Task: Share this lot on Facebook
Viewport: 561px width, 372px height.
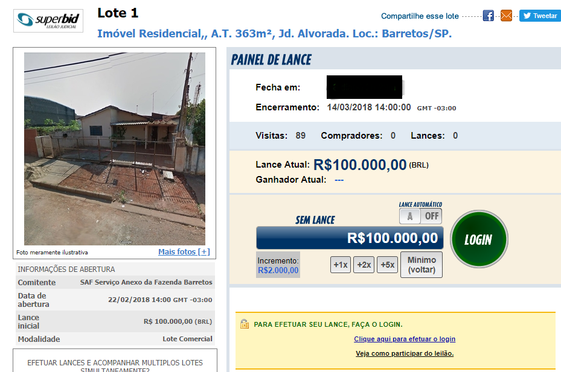Action: point(488,16)
